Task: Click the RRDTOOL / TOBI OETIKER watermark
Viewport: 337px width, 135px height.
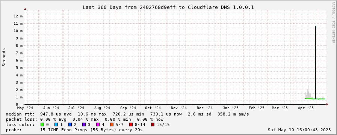Action: tap(334, 22)
